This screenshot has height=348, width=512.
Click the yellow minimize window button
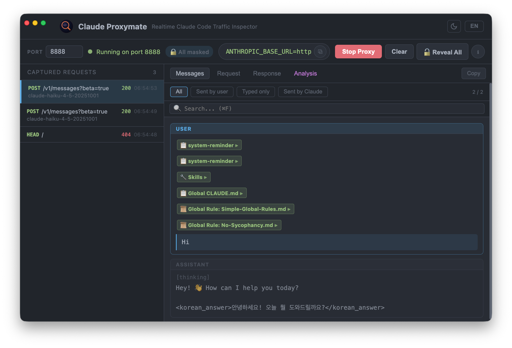point(35,23)
